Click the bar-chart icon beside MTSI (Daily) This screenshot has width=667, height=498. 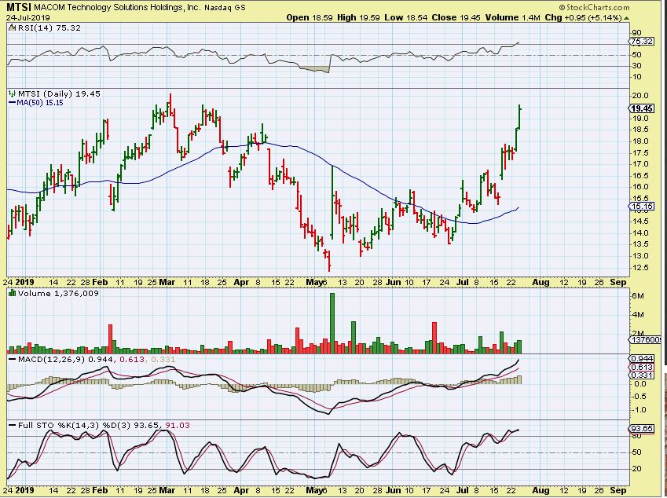[13, 93]
